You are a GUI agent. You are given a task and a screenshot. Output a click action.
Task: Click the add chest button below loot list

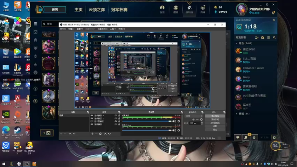point(47,133)
